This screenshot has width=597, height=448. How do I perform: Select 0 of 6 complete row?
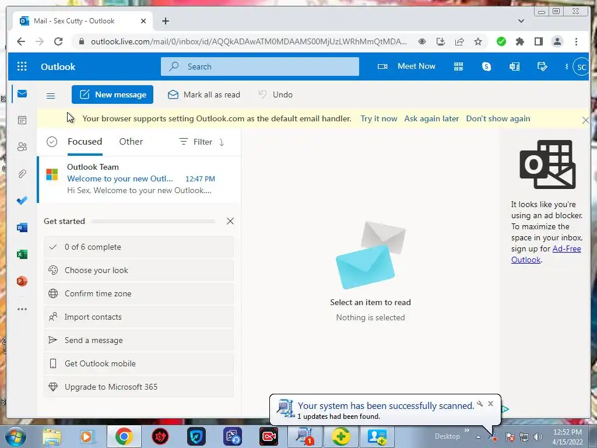(139, 247)
